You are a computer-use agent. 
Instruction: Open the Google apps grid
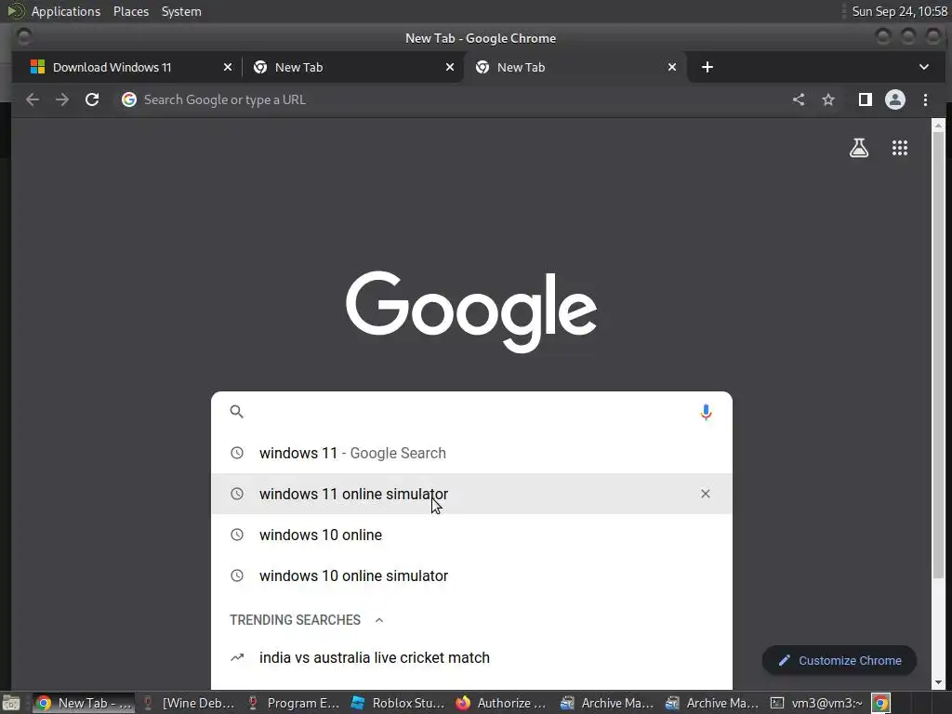pos(900,148)
